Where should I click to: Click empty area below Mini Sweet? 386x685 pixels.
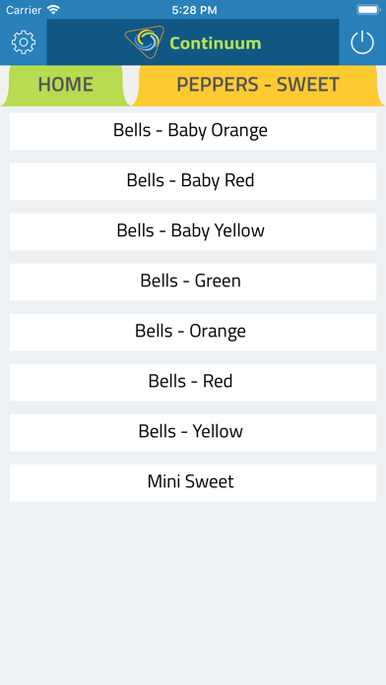193,590
